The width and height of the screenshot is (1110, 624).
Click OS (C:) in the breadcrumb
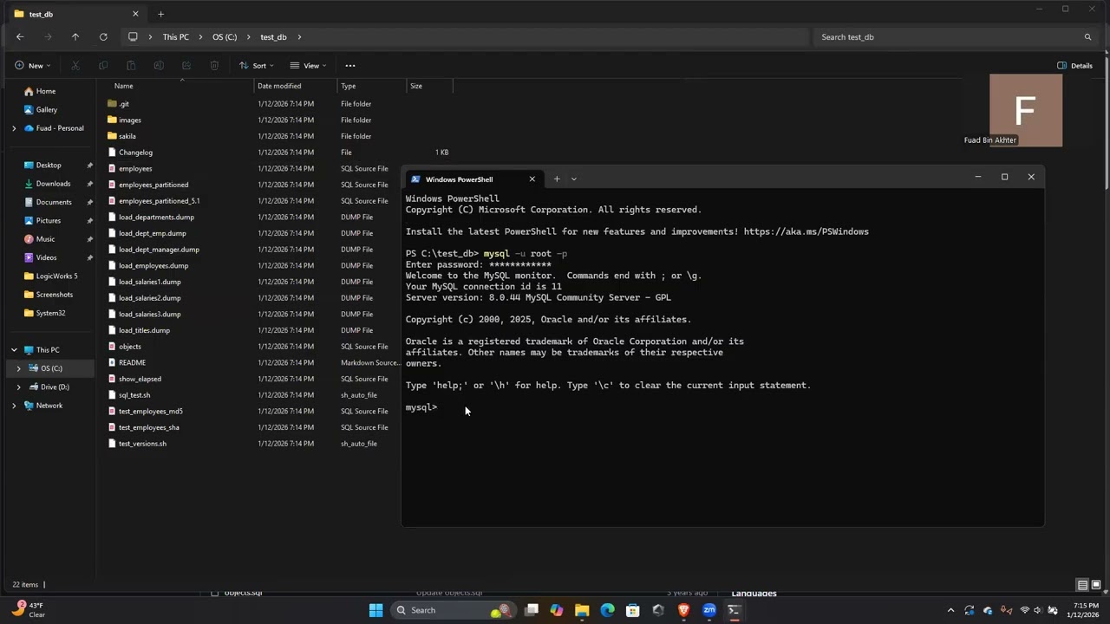225,37
